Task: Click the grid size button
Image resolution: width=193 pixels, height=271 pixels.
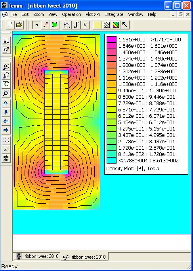Action: tap(6, 158)
